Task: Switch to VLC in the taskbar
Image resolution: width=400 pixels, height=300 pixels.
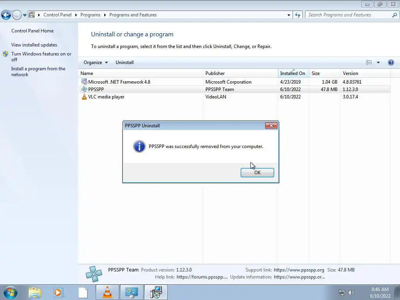Action: coord(107,292)
